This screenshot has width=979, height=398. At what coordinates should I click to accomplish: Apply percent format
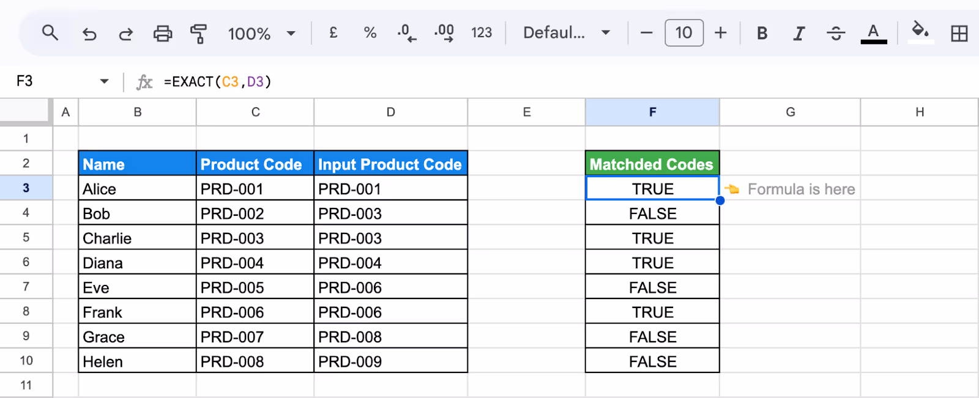coord(370,32)
